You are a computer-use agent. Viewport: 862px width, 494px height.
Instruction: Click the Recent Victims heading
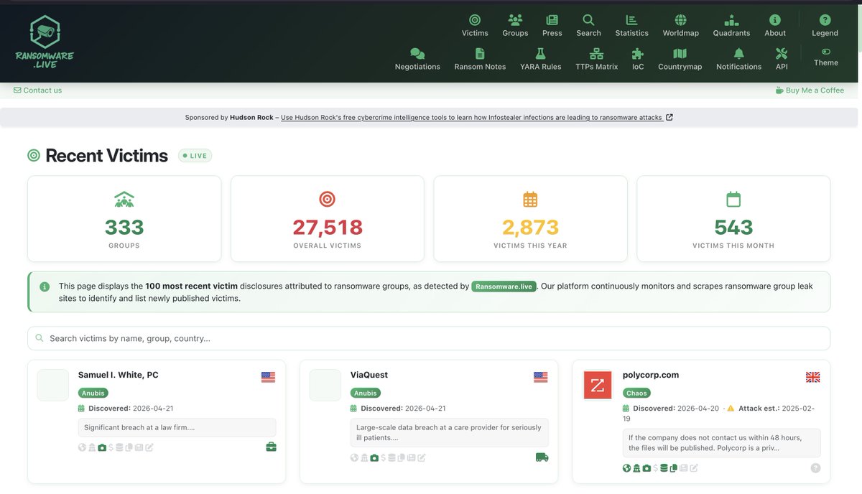pos(106,156)
